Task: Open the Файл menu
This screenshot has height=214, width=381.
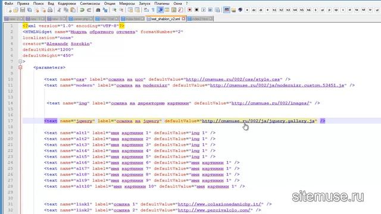Action: pos(9,4)
